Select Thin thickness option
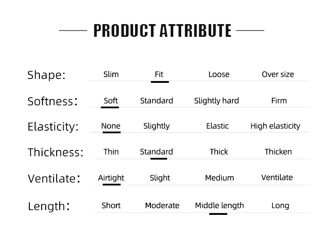 pyautogui.click(x=111, y=152)
